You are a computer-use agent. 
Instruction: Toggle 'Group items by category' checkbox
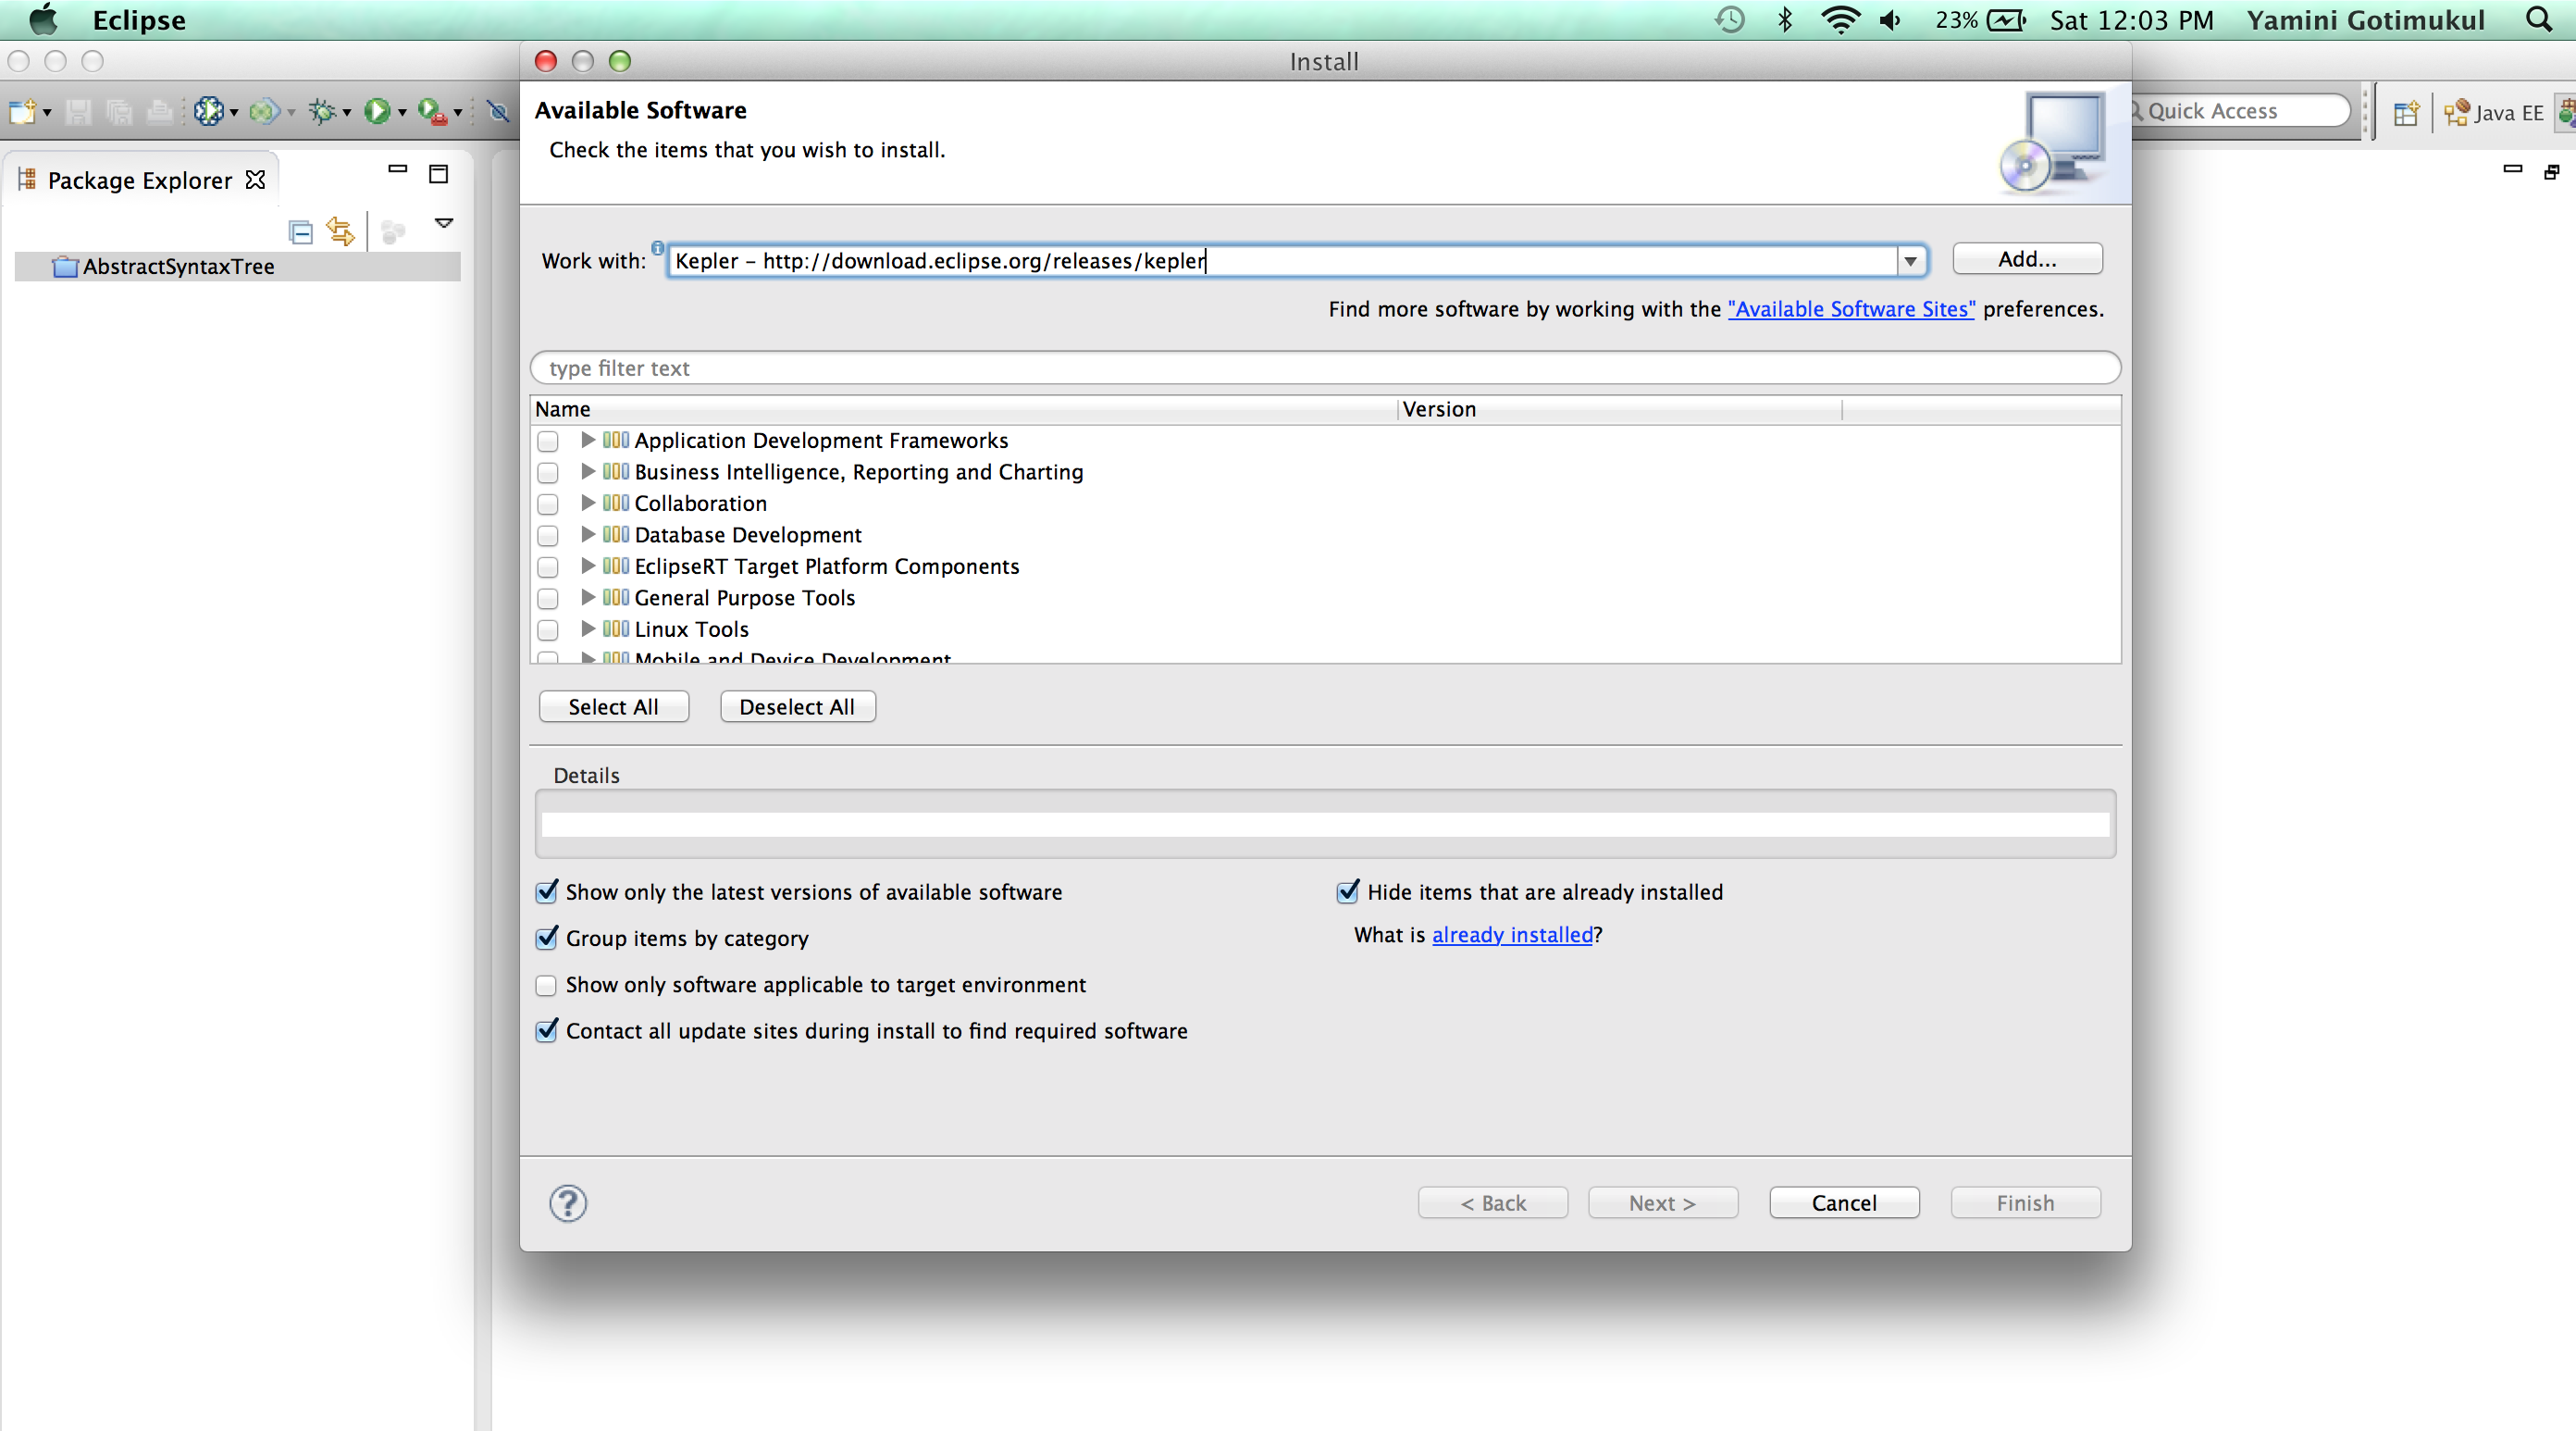(546, 936)
